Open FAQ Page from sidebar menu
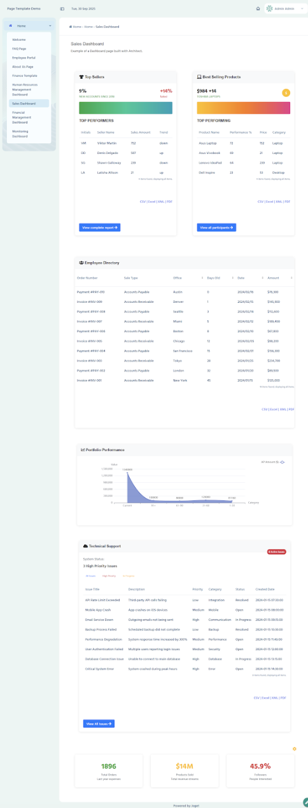The height and width of the screenshot is (808, 308). pyautogui.click(x=29, y=48)
